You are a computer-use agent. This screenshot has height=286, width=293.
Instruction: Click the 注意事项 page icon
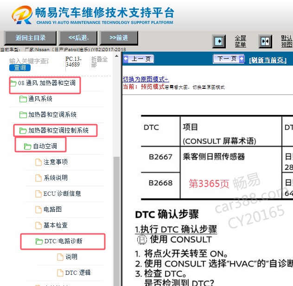pos(38,162)
